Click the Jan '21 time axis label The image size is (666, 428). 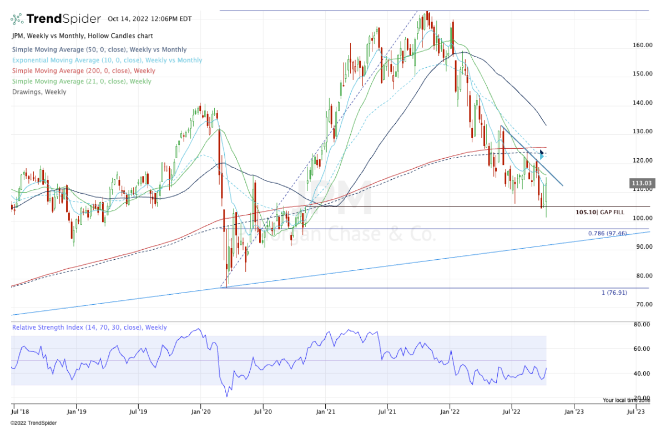(325, 412)
